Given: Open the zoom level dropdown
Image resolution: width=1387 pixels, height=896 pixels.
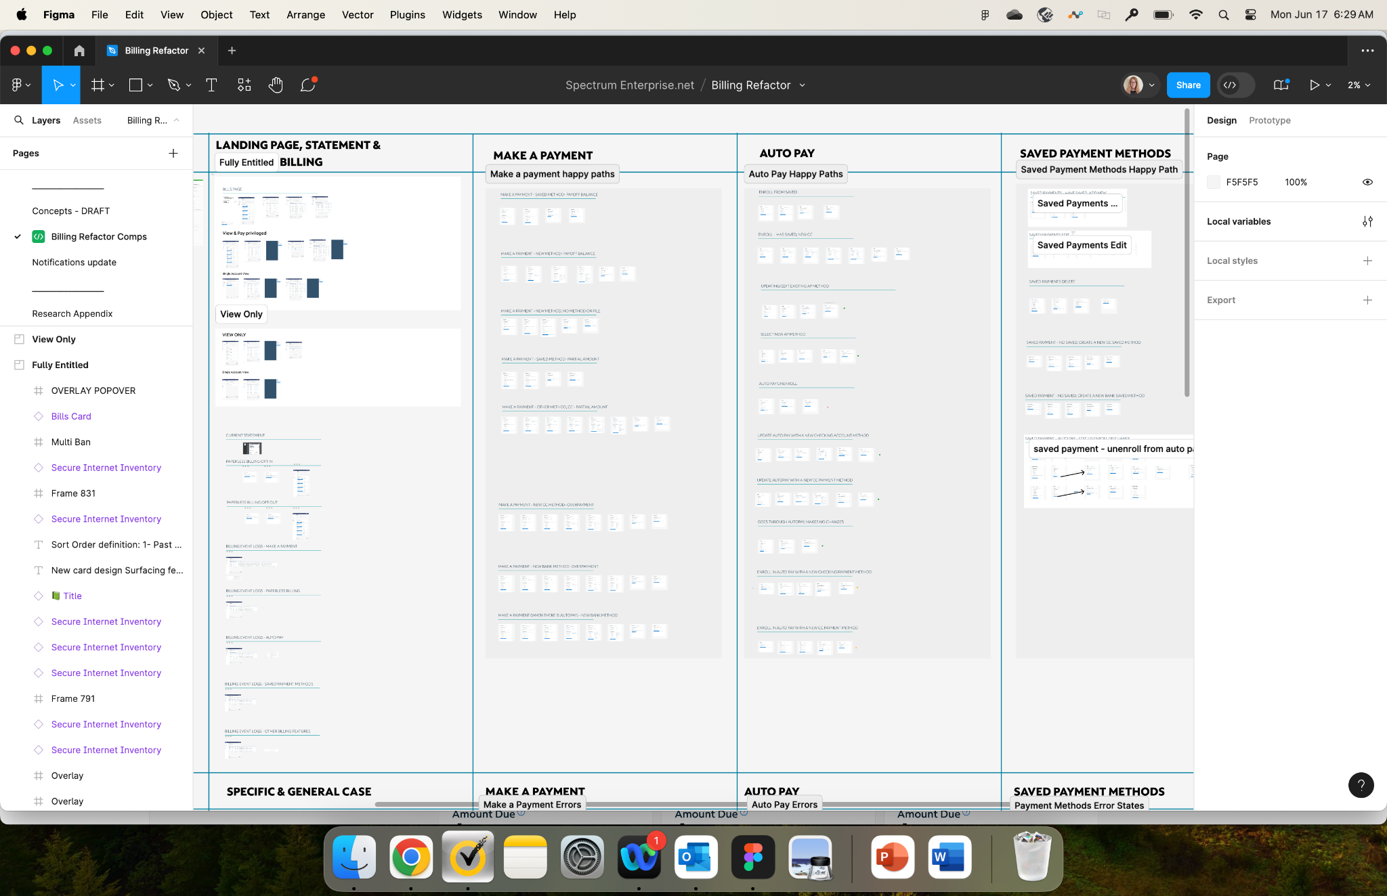Looking at the screenshot, I should pyautogui.click(x=1359, y=85).
